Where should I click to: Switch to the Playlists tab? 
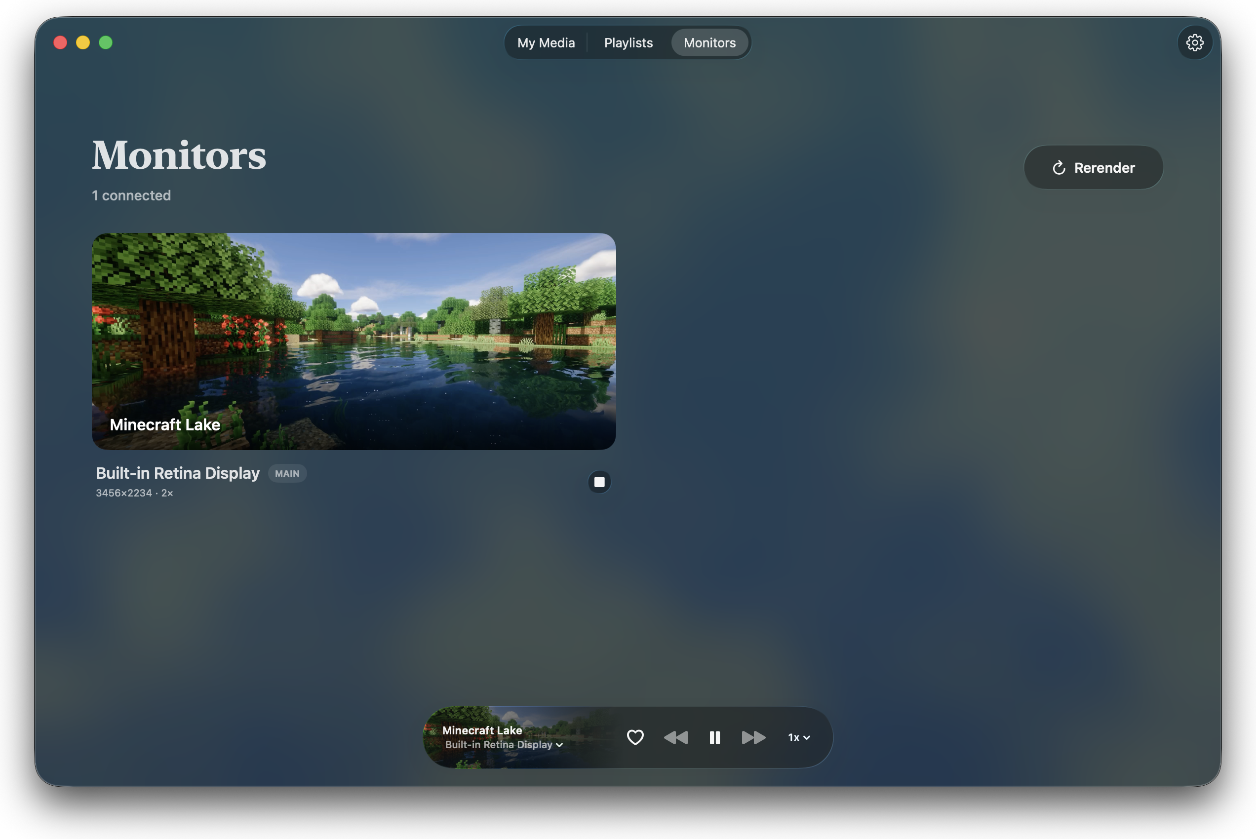click(x=628, y=43)
